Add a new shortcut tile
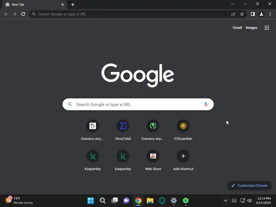Viewport: 276px width, 207px height. (183, 160)
